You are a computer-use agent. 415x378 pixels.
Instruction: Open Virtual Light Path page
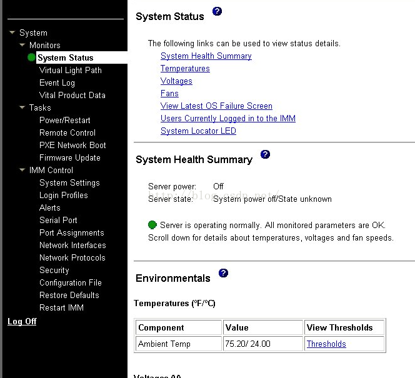[x=70, y=70]
